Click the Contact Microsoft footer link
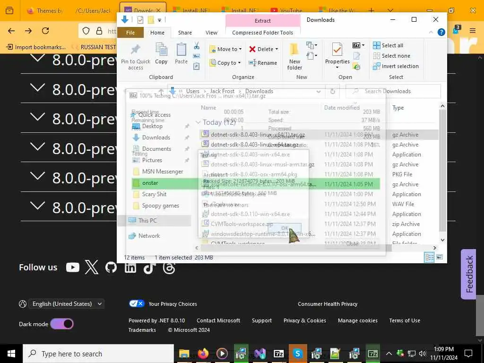 tap(218, 320)
